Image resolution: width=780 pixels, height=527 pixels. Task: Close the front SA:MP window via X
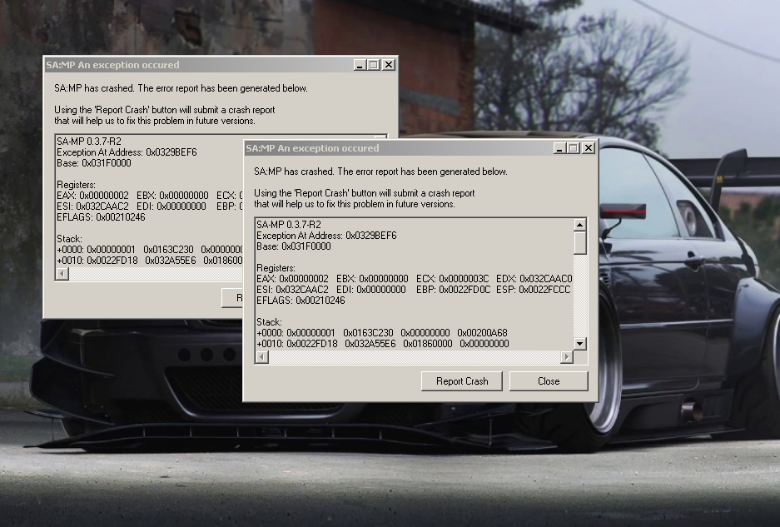tap(589, 148)
